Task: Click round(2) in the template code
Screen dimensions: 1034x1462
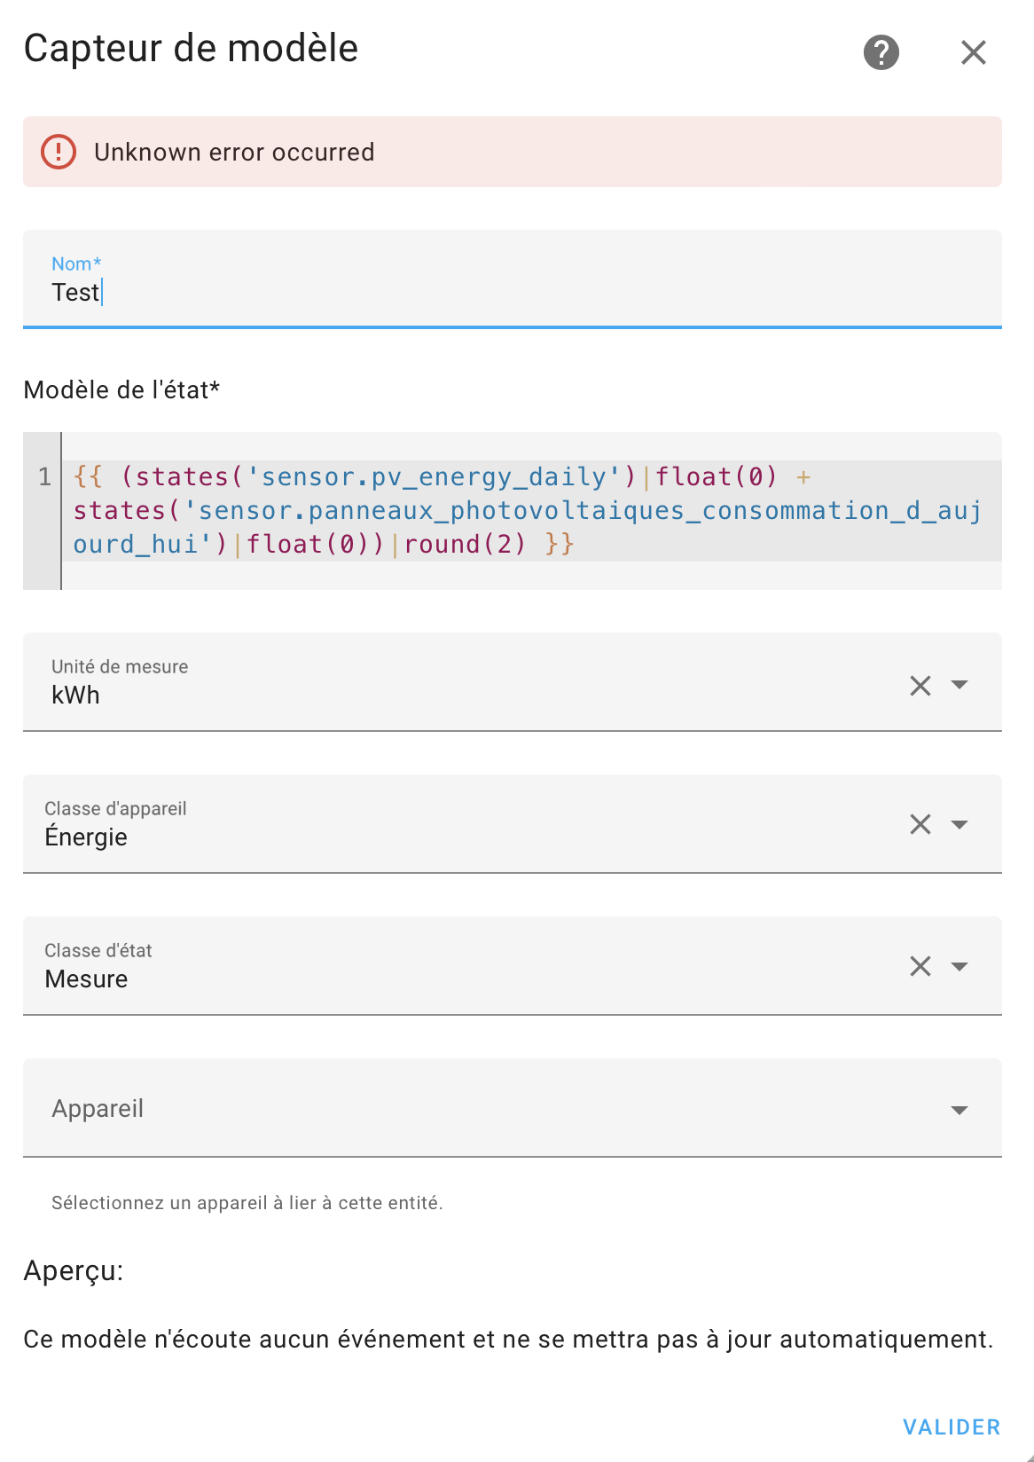Action: pyautogui.click(x=465, y=544)
